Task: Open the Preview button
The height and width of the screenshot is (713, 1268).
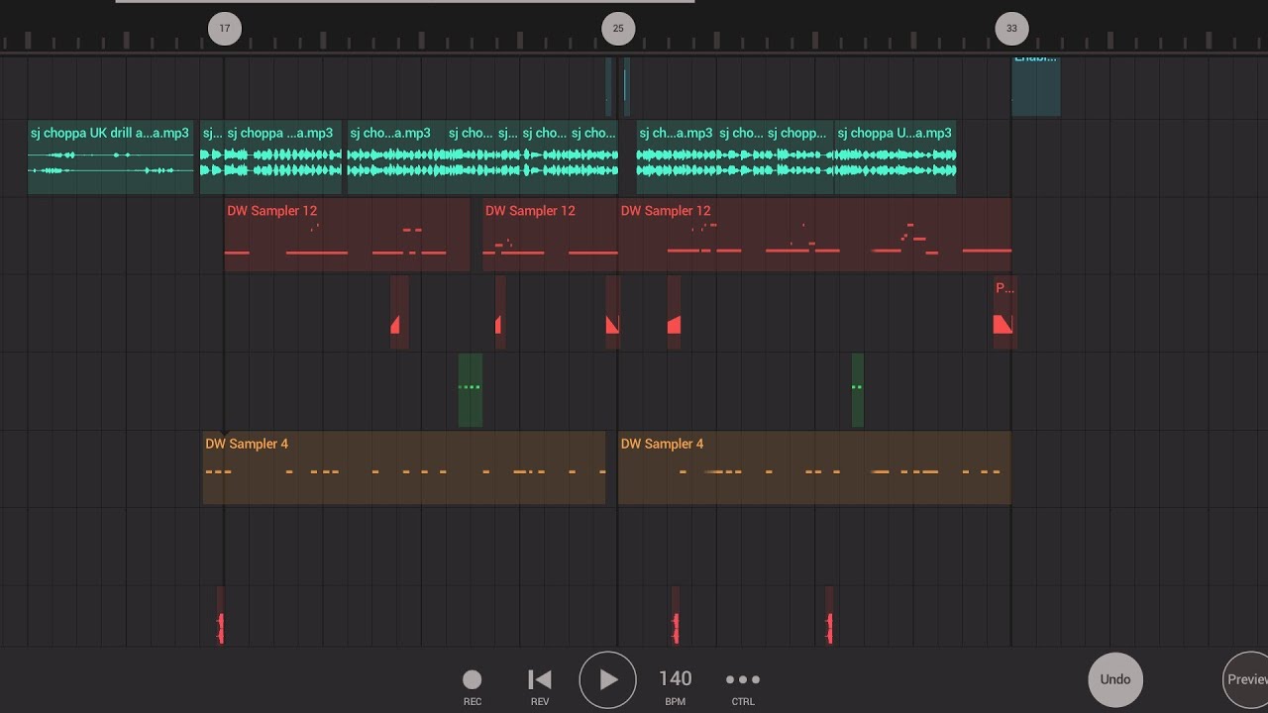Action: point(1246,679)
